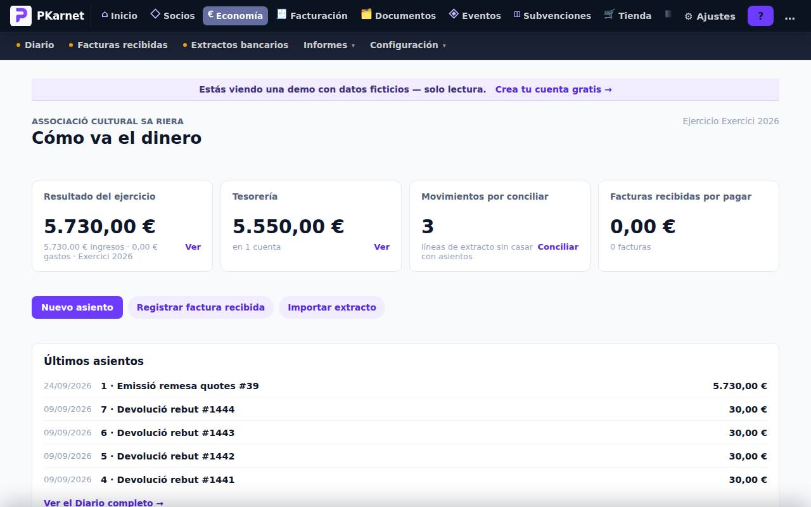Open the Diario submenu item
The width and height of the screenshot is (811, 507).
35,45
